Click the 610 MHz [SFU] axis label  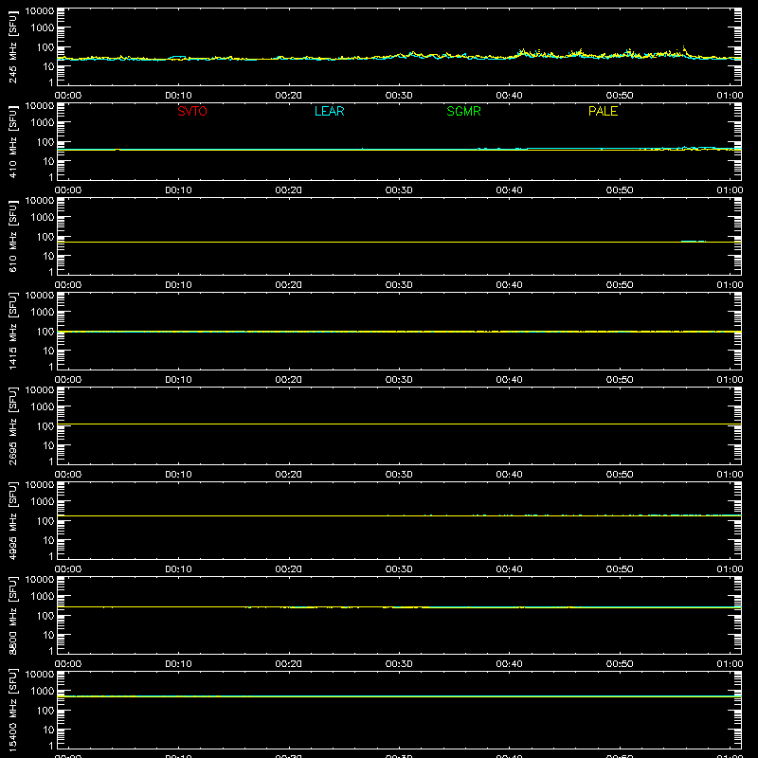13,236
